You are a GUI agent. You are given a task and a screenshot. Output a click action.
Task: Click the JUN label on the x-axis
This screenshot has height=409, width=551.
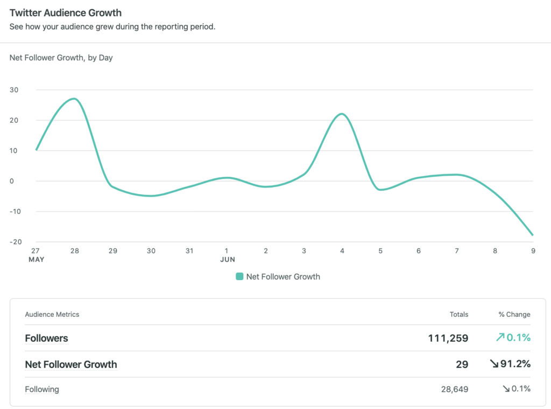click(x=227, y=259)
